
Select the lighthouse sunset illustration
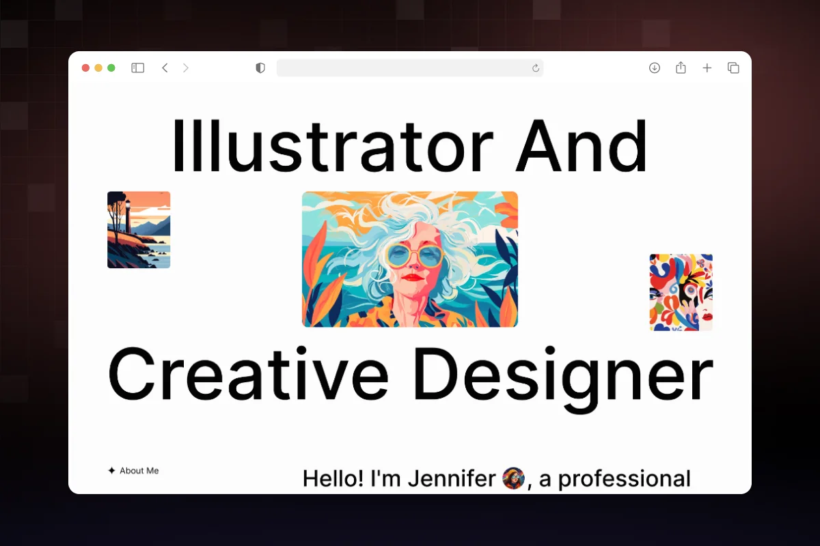(138, 229)
